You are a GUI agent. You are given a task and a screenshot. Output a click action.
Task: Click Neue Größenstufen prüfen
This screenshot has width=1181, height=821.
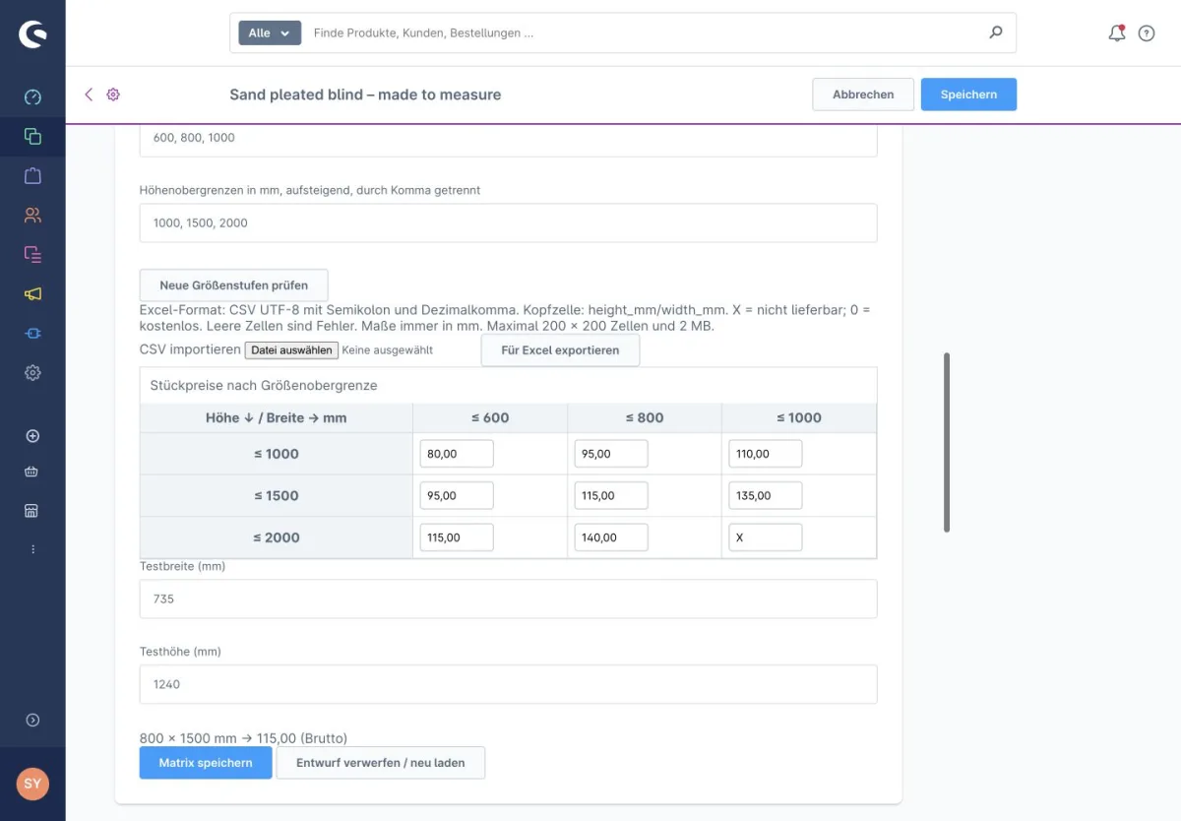point(233,285)
